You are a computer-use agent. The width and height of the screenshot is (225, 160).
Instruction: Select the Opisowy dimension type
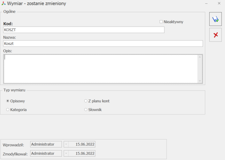point(8,101)
